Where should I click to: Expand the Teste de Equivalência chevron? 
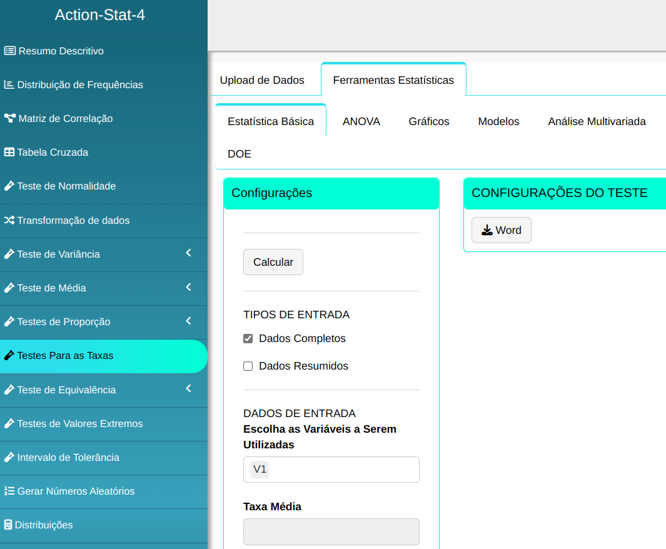[x=188, y=390]
